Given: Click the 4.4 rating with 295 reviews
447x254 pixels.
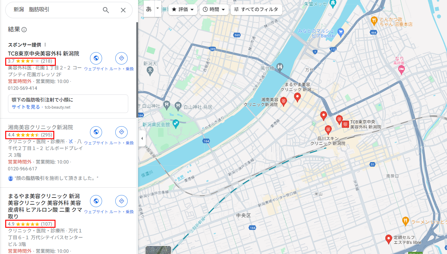Looking at the screenshot, I should (30, 135).
